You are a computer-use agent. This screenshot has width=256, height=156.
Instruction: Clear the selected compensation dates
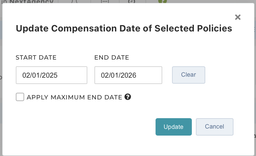[x=188, y=75]
